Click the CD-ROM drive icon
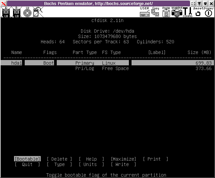Image resolution: width=215 pixels, height=178 pixels. tap(27, 12)
